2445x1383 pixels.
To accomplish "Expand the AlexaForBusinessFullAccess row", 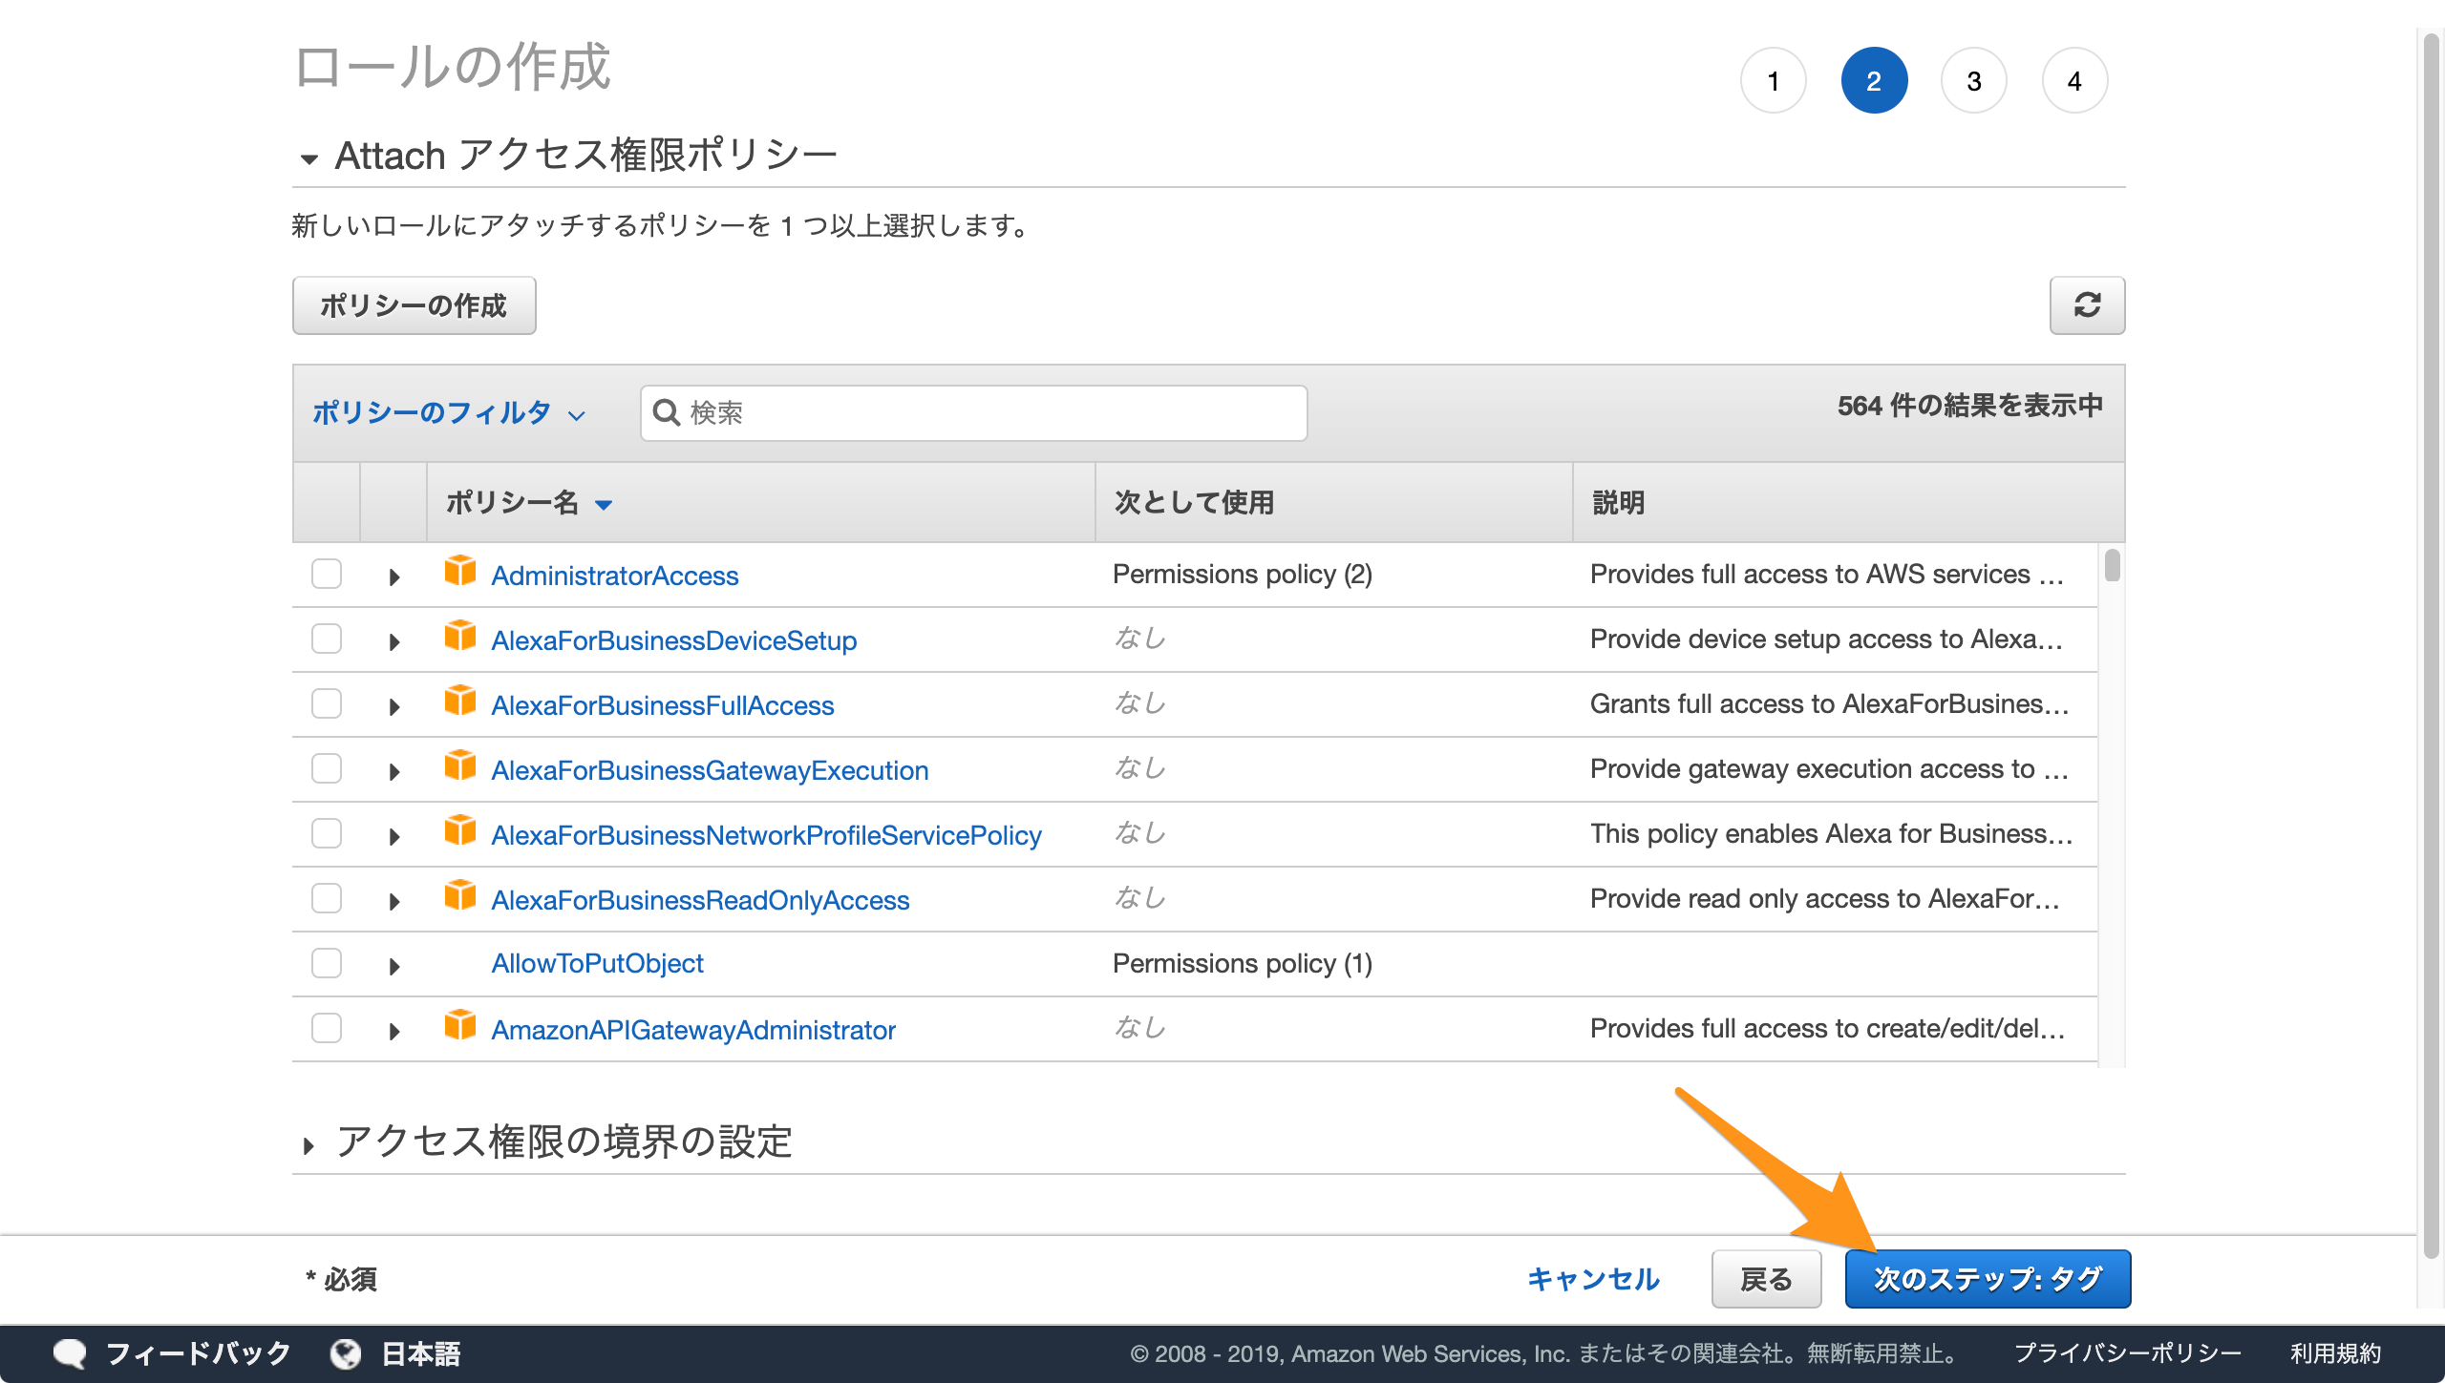I will coord(393,706).
